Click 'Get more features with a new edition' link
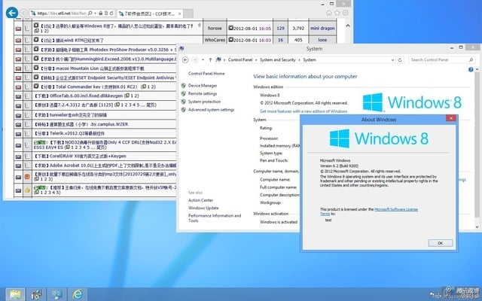This screenshot has height=301, width=482. click(304, 111)
